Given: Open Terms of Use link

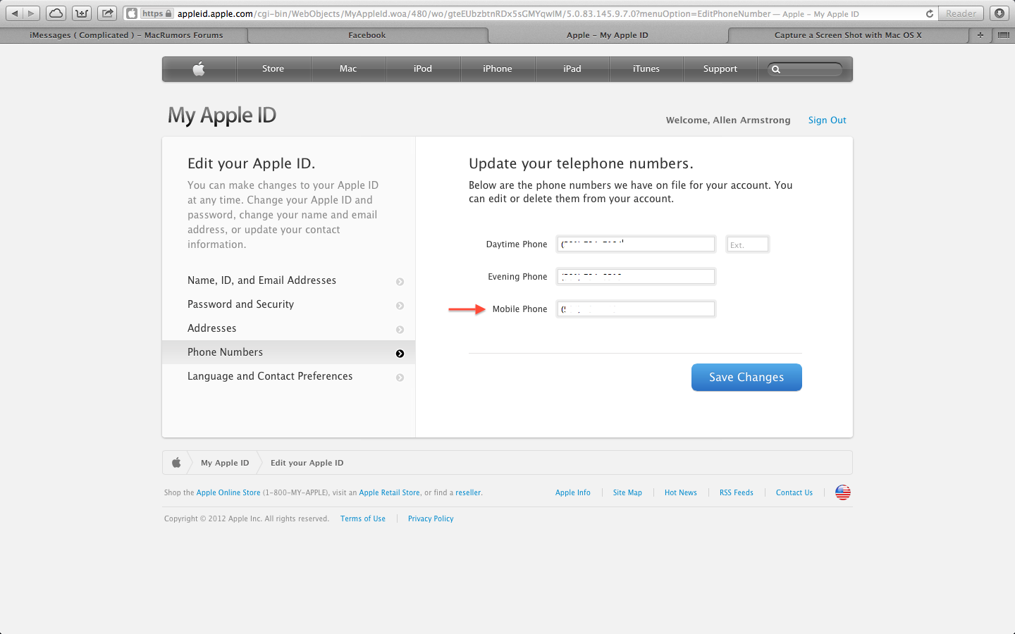Looking at the screenshot, I should click(x=363, y=518).
